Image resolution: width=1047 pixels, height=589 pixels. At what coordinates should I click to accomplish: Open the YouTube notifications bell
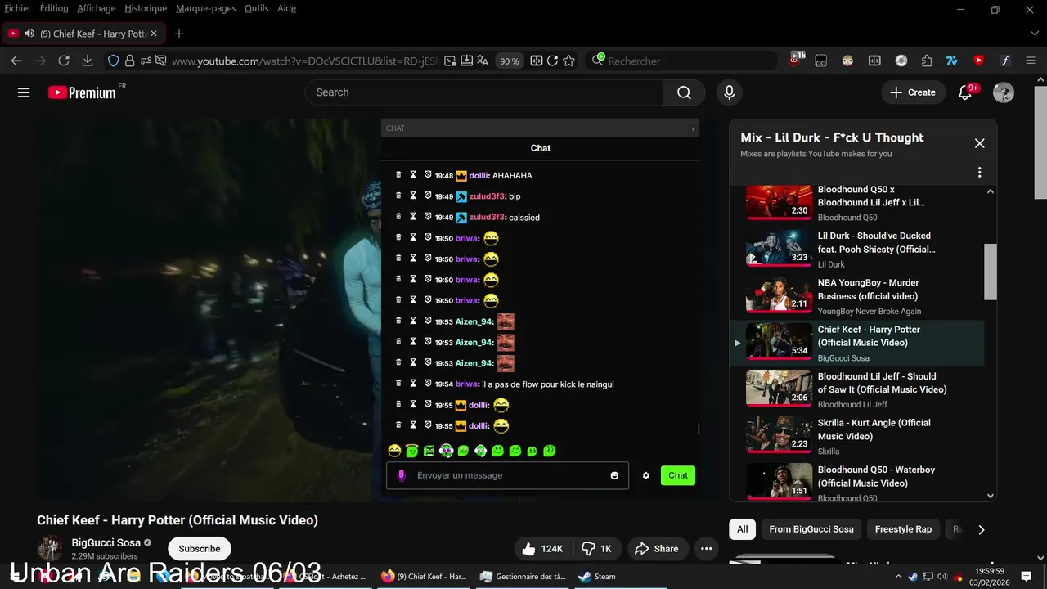tap(965, 92)
